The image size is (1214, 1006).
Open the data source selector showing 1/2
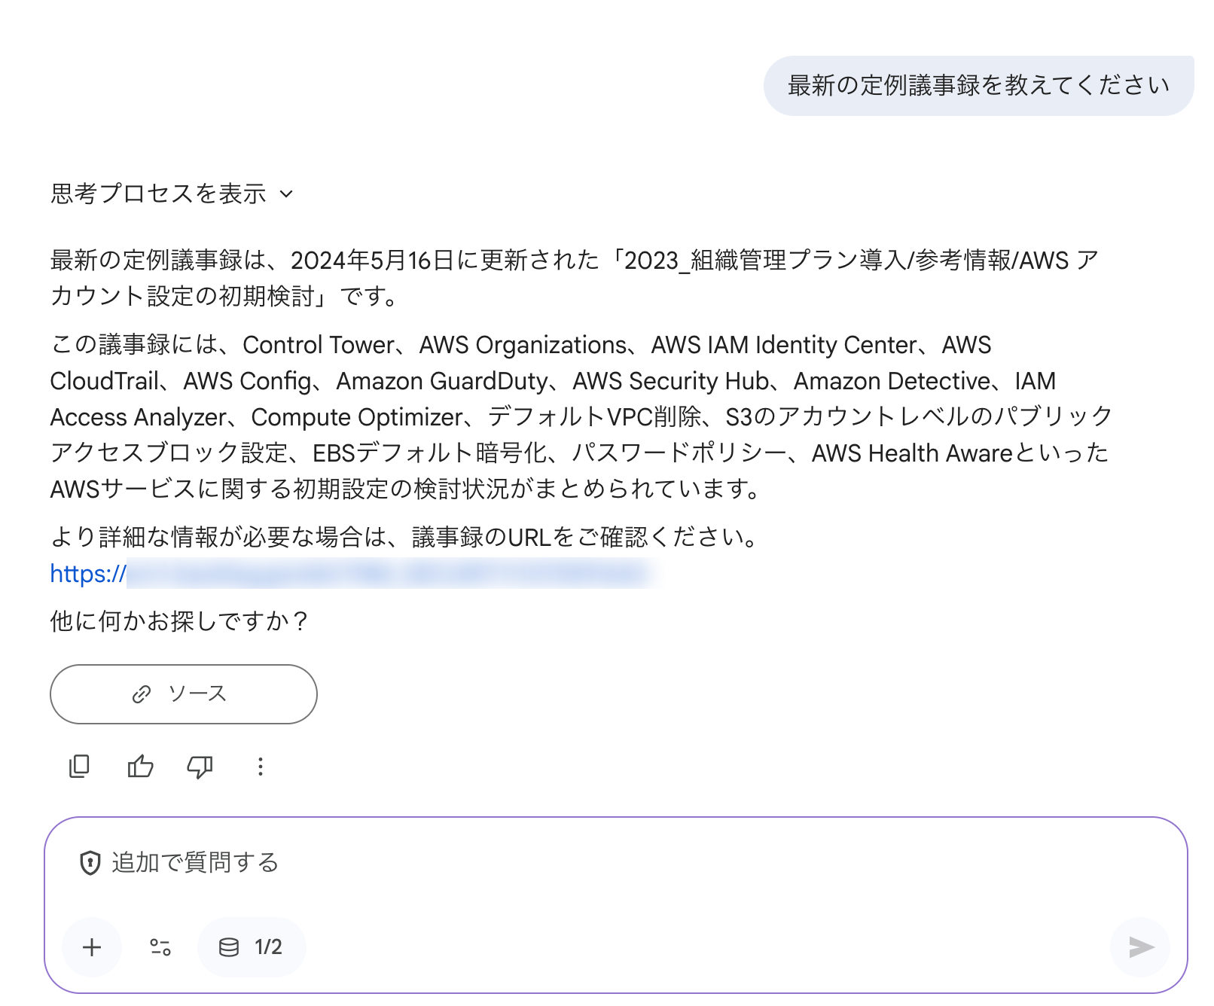[x=251, y=948]
